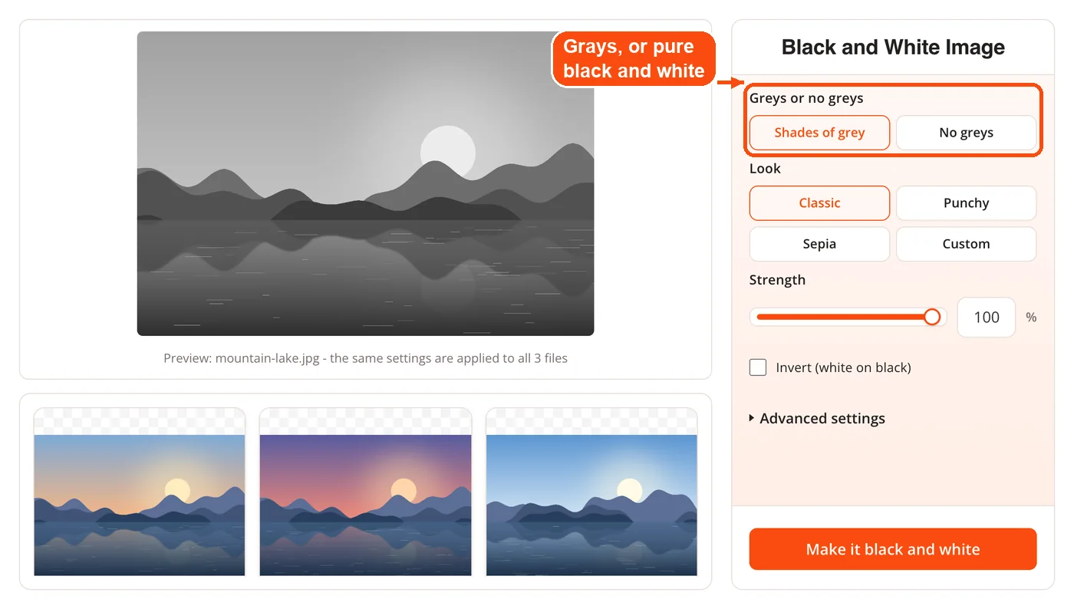Click the Invert (white on black) label text
The width and height of the screenshot is (1074, 609).
(843, 367)
